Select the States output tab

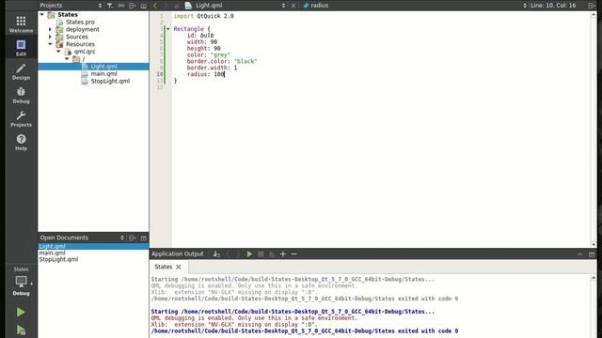pos(164,267)
